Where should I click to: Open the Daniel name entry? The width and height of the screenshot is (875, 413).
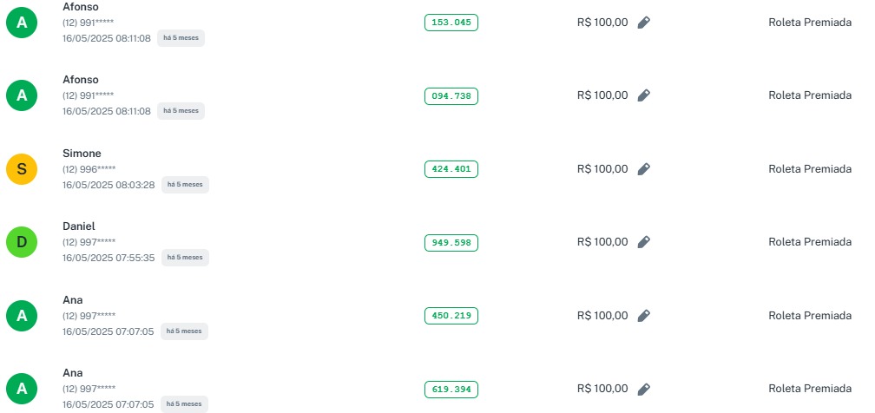coord(79,226)
